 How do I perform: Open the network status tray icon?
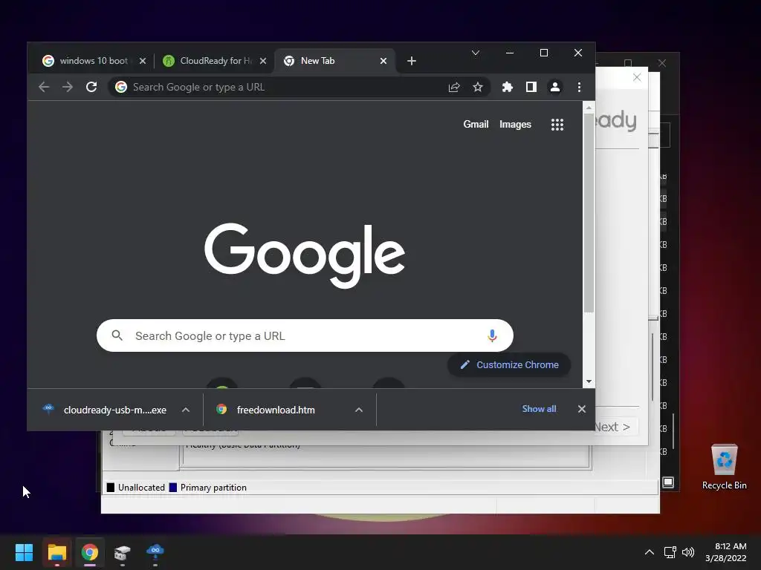[x=670, y=552]
